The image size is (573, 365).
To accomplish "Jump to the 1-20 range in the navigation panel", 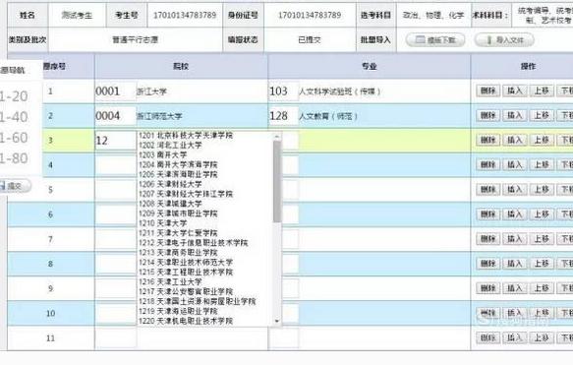I will [x=14, y=96].
